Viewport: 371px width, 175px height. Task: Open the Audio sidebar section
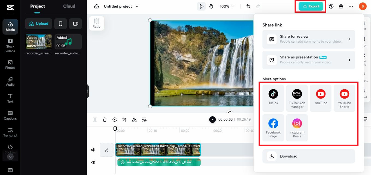click(10, 82)
